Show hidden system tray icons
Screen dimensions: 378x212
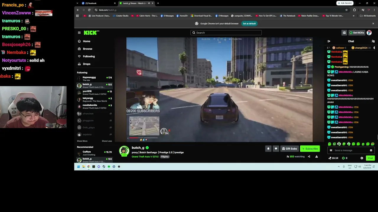[x=339, y=167]
